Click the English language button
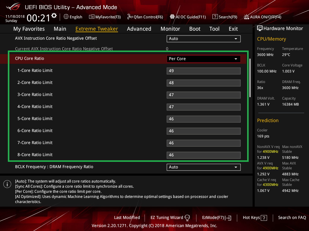The height and width of the screenshot is (231, 309). point(73,17)
